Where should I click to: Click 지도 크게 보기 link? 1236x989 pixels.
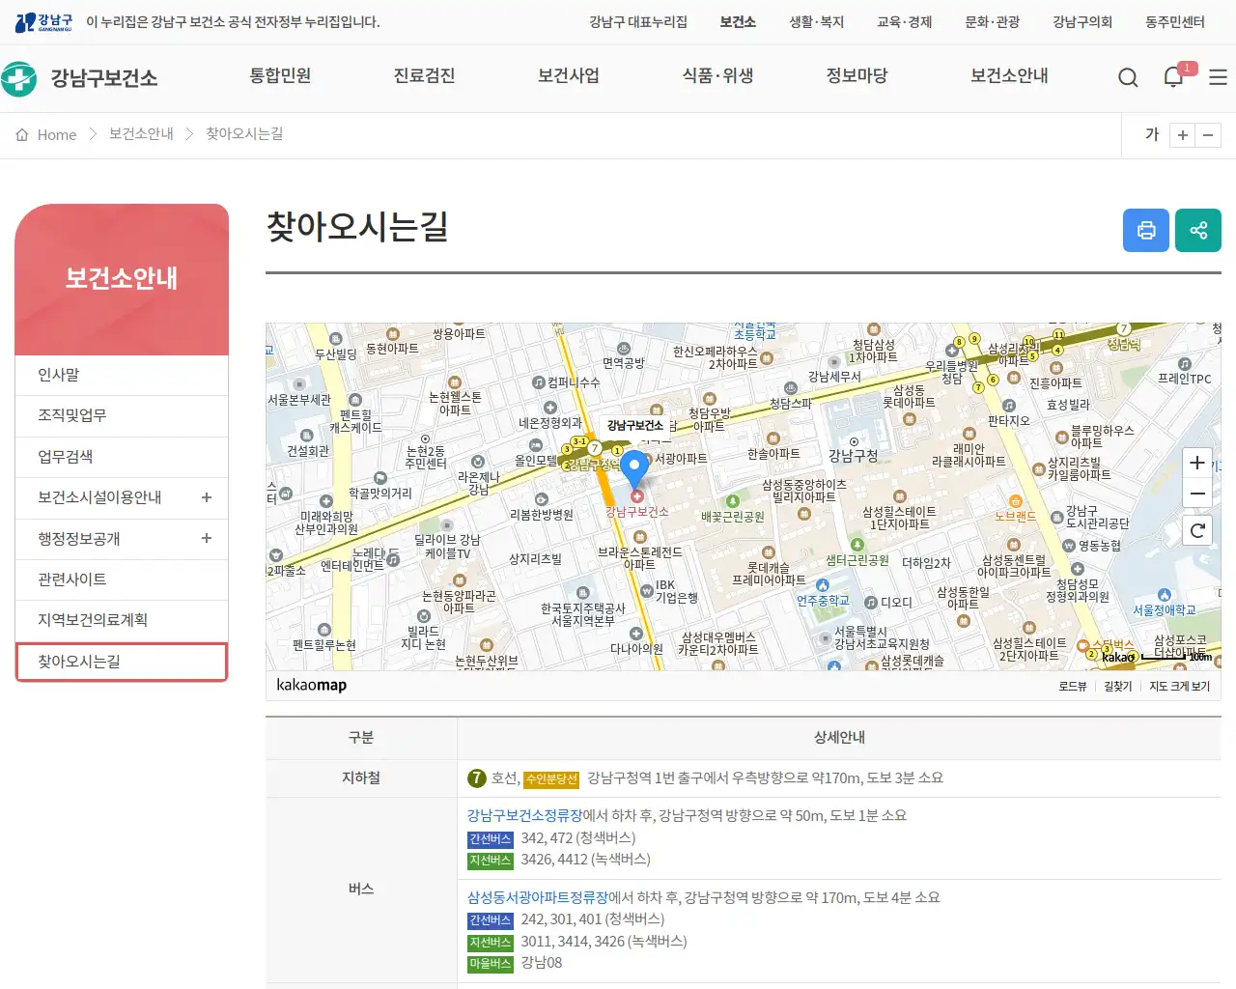1179,686
